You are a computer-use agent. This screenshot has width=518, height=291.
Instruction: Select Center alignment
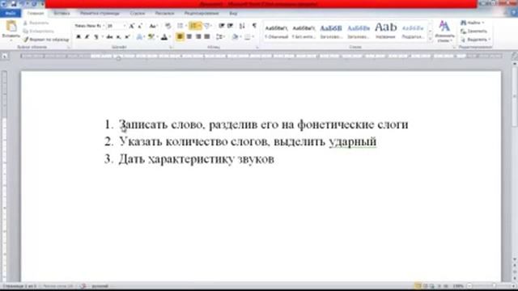(189, 36)
